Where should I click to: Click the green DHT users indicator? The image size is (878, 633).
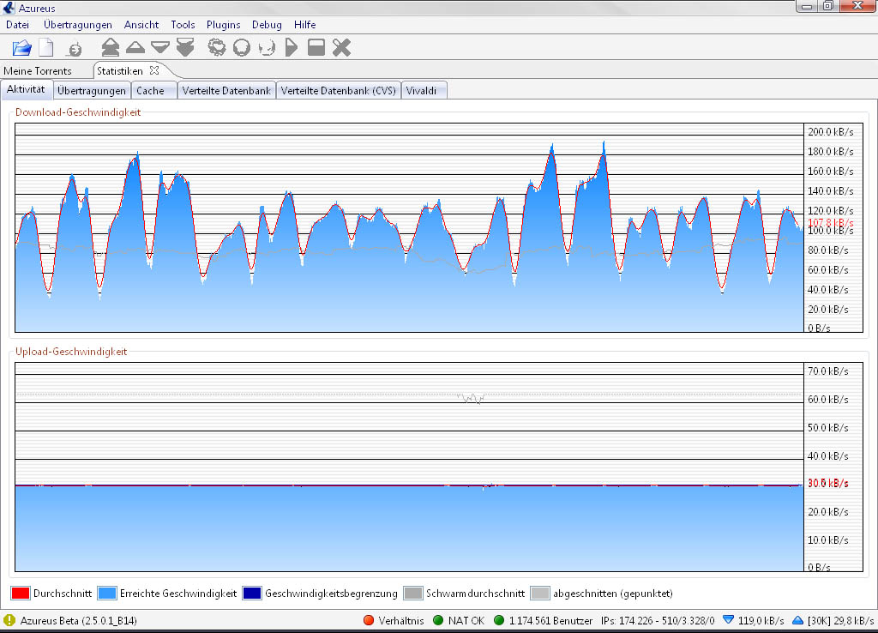[x=499, y=620]
